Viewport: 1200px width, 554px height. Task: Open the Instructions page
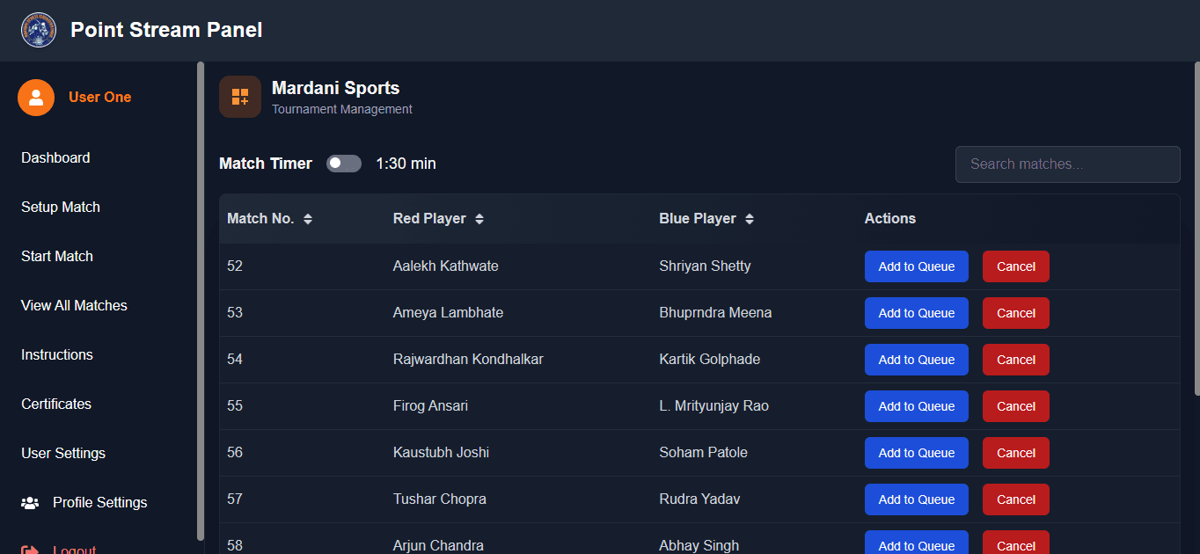57,355
